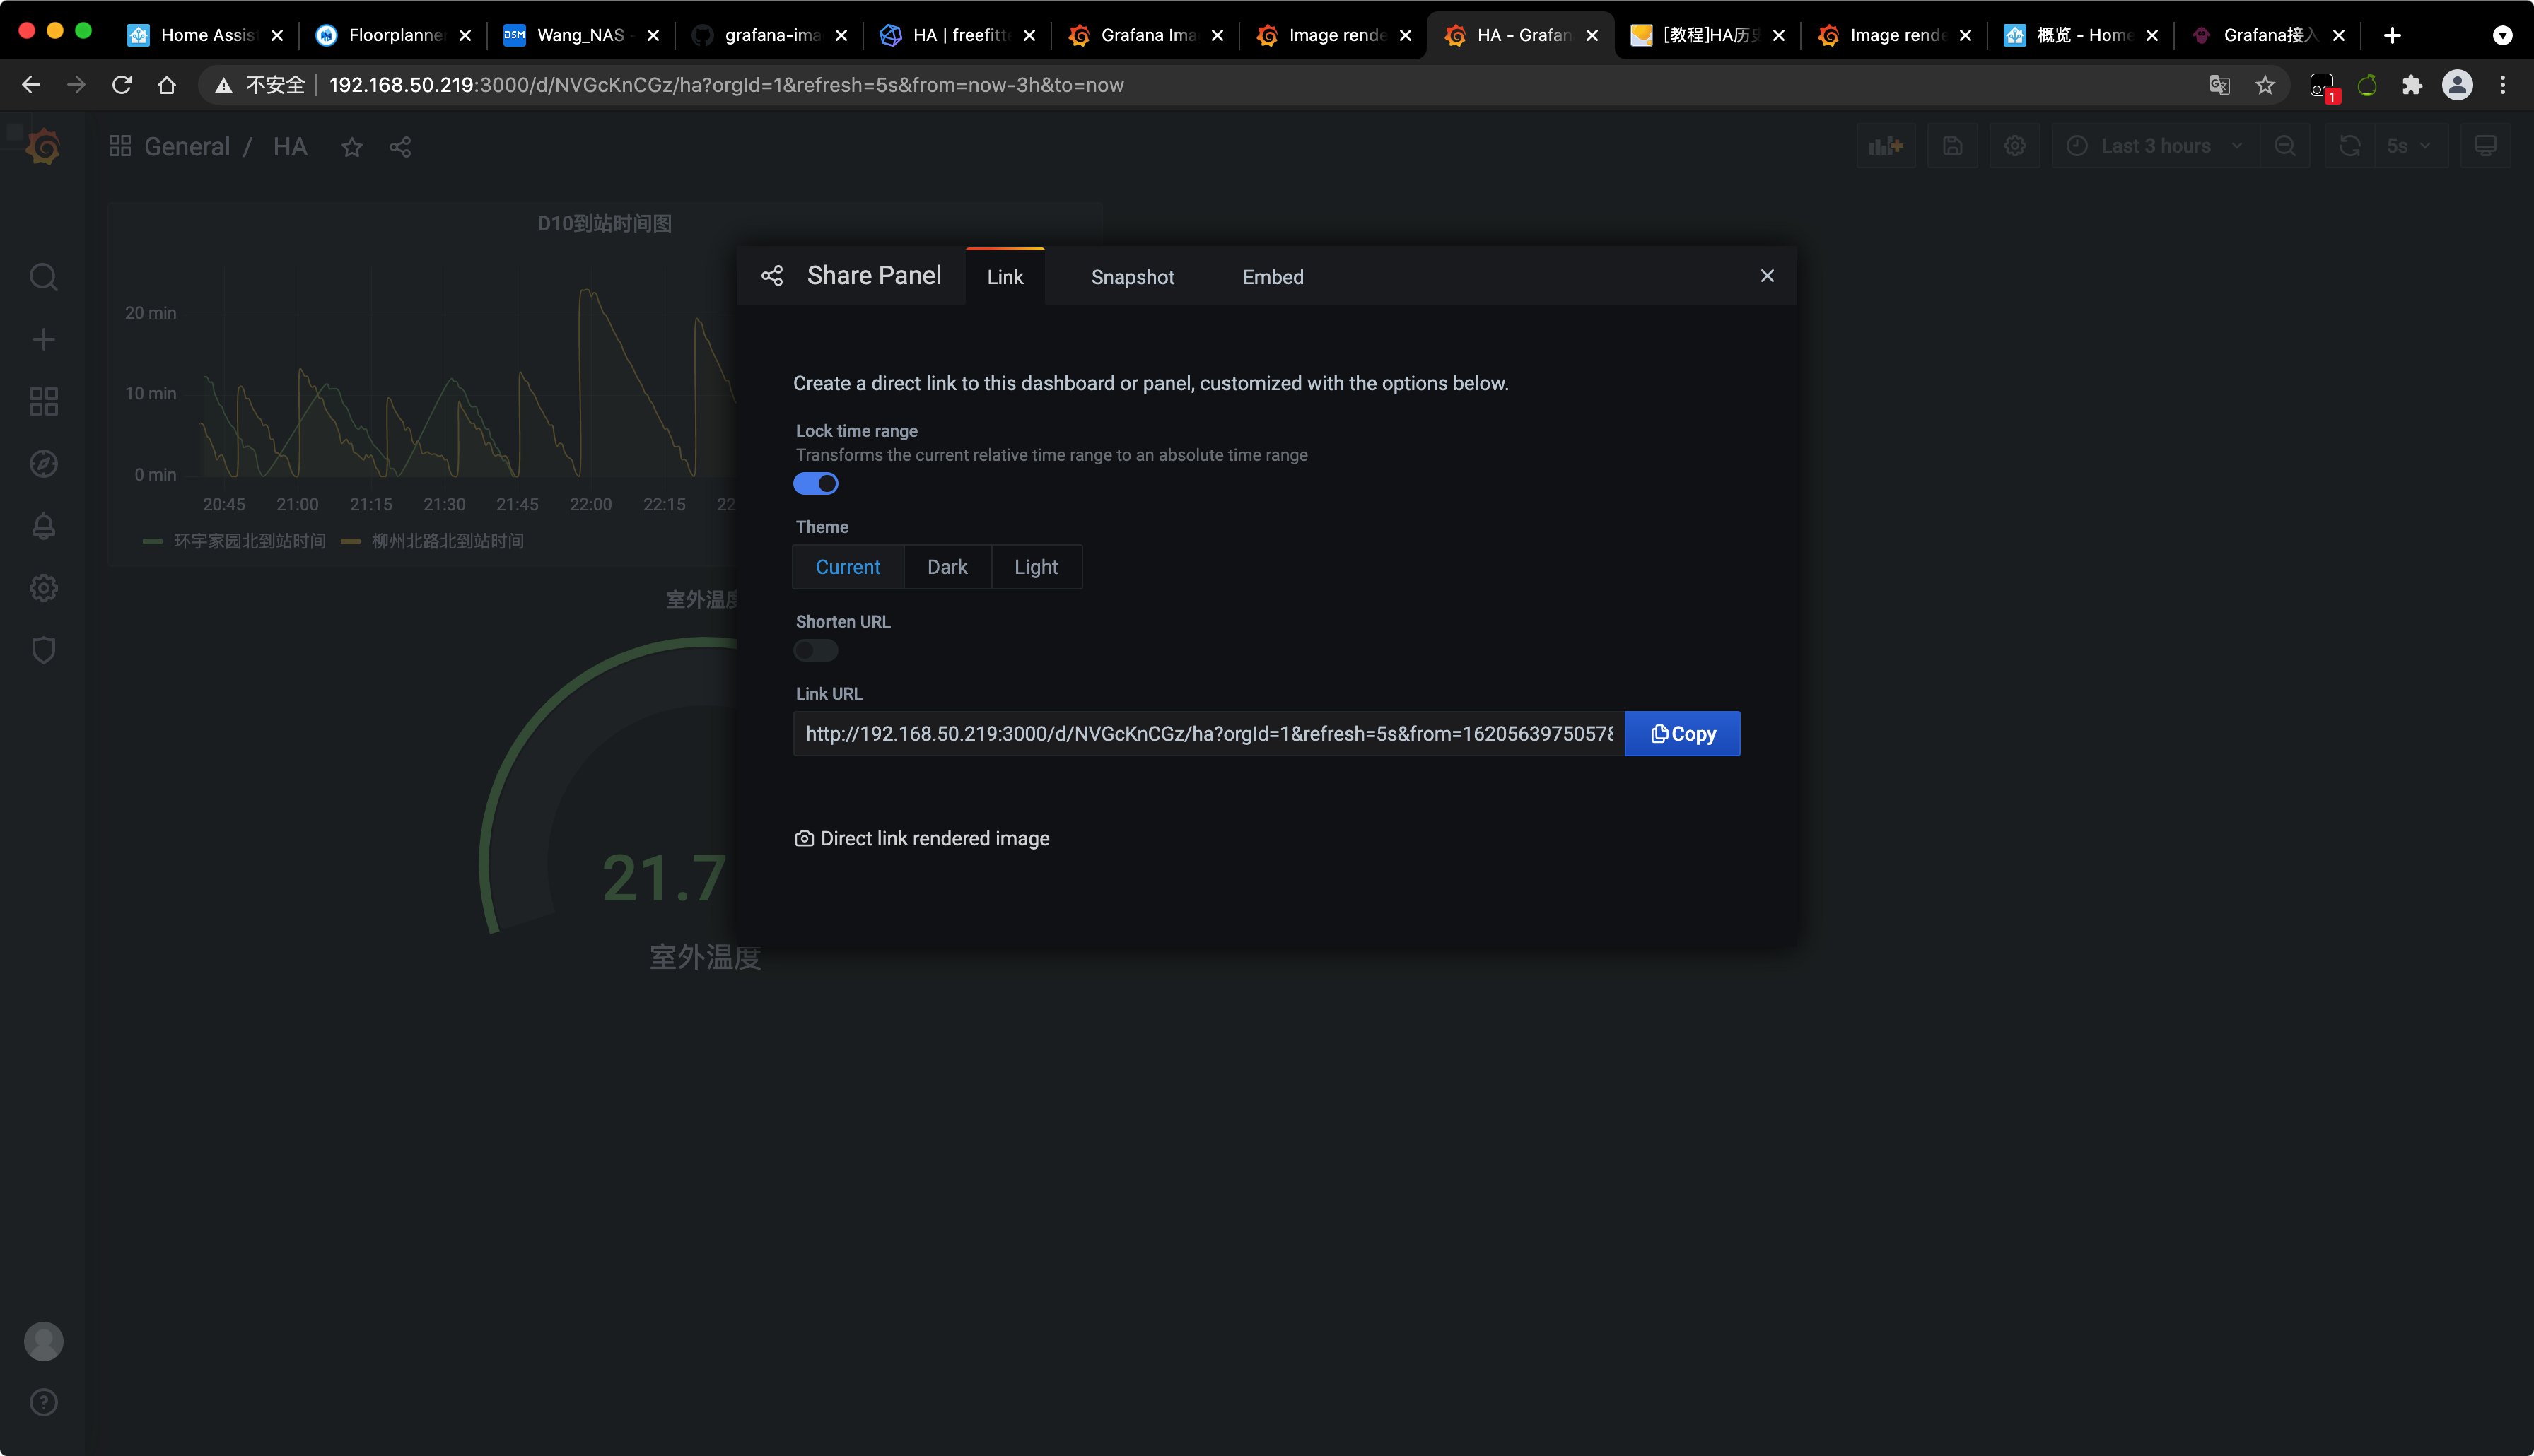The height and width of the screenshot is (1456, 2534).
Task: Open the 5s refresh interval dropdown
Action: coord(2410,146)
